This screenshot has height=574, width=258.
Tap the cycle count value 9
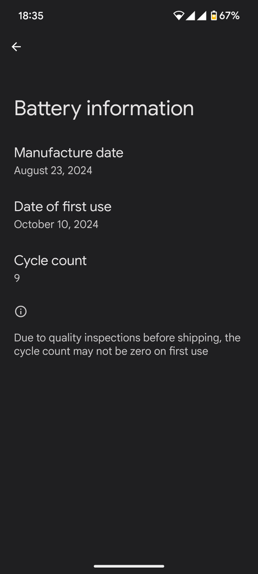17,278
